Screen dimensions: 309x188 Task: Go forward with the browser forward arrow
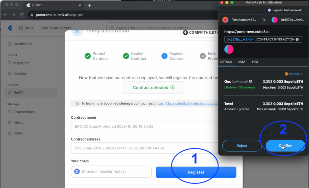13,15
